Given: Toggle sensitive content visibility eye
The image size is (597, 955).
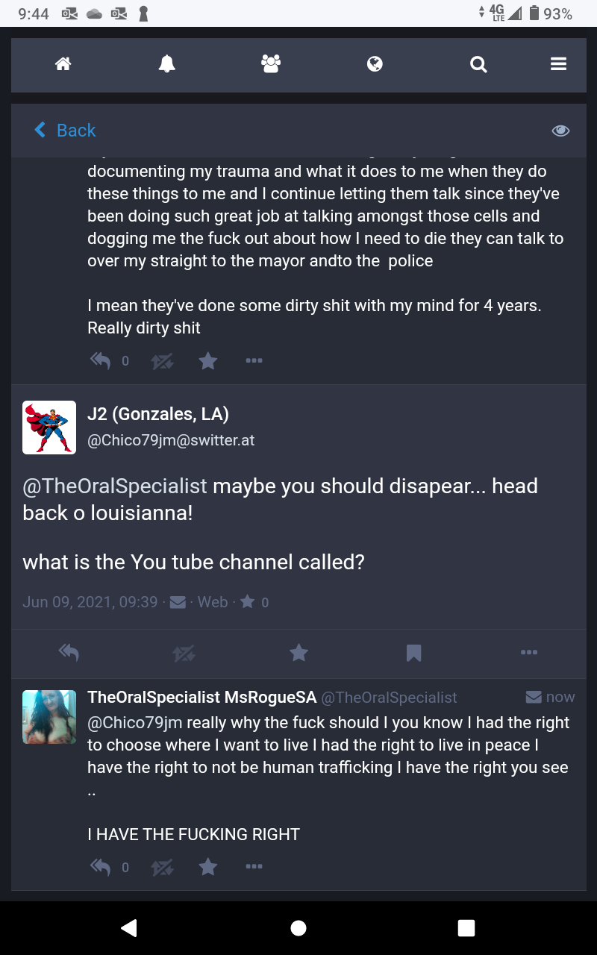Looking at the screenshot, I should (x=560, y=131).
